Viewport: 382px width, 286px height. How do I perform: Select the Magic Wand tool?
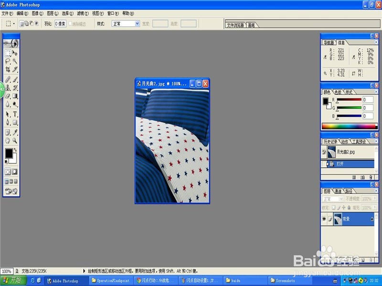pos(15,61)
